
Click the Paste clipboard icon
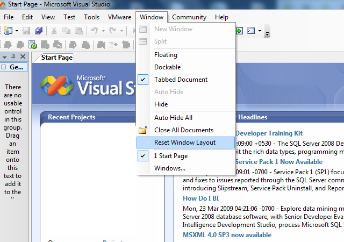[79, 31]
